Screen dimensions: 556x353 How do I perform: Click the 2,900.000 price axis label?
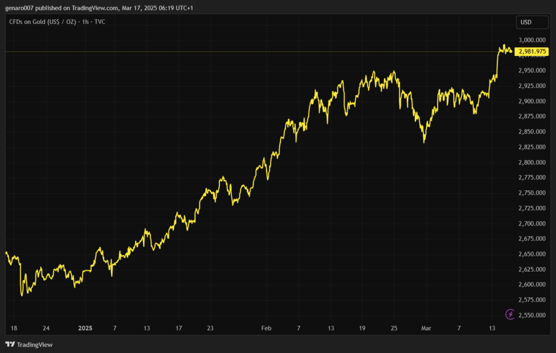click(x=532, y=101)
